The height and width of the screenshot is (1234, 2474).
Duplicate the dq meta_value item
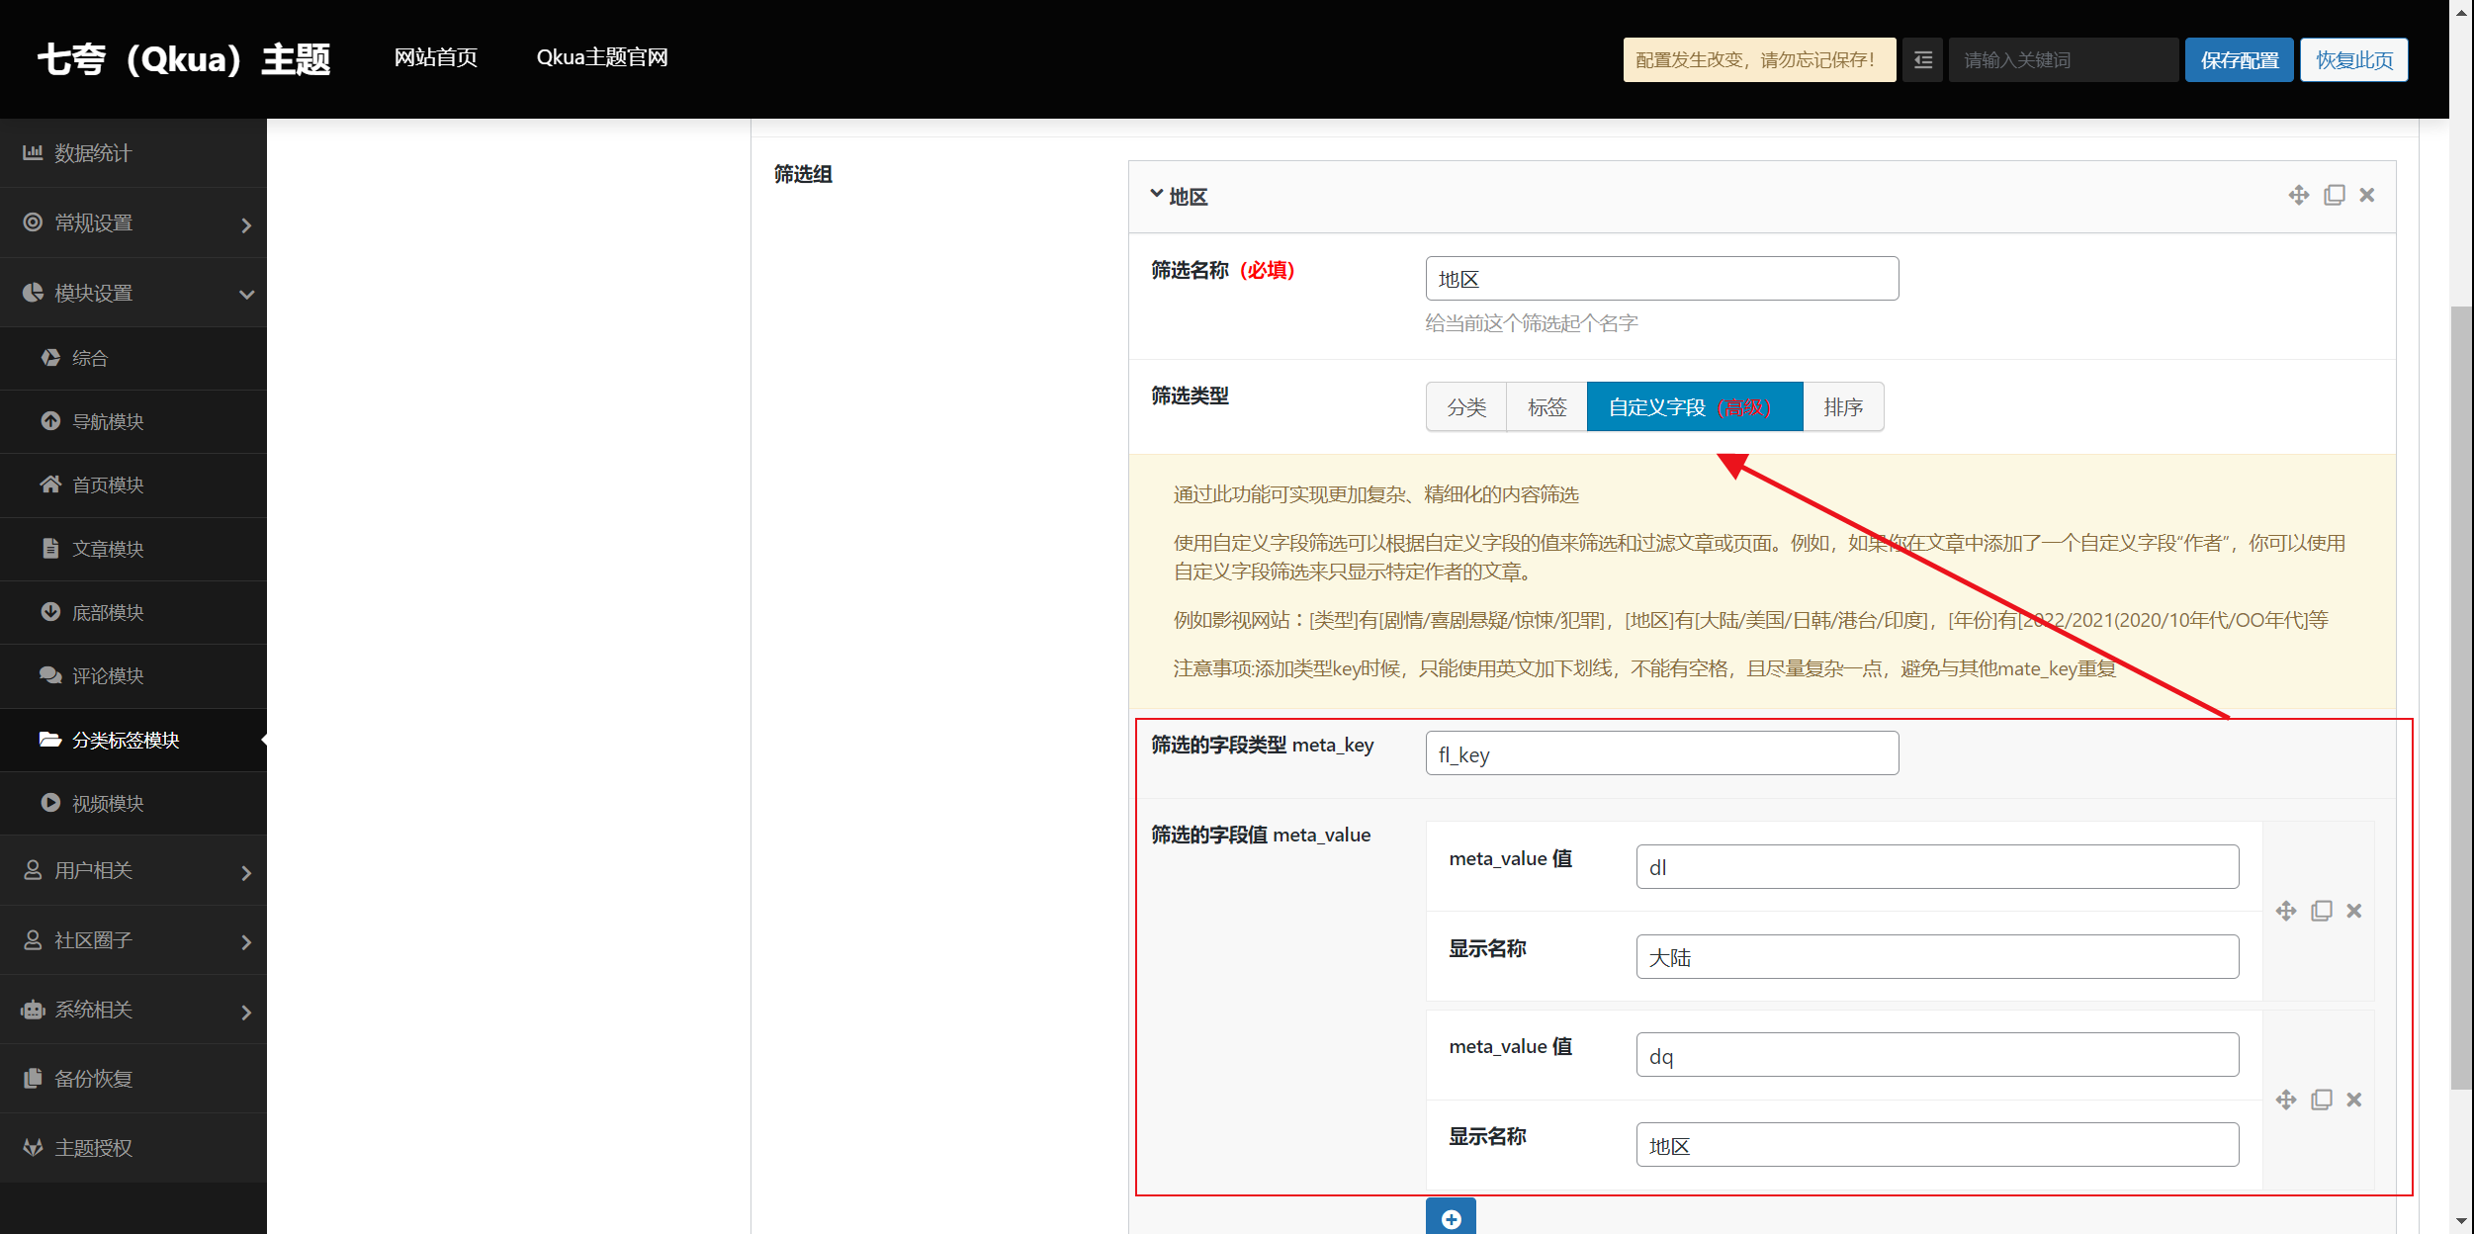(2322, 1100)
